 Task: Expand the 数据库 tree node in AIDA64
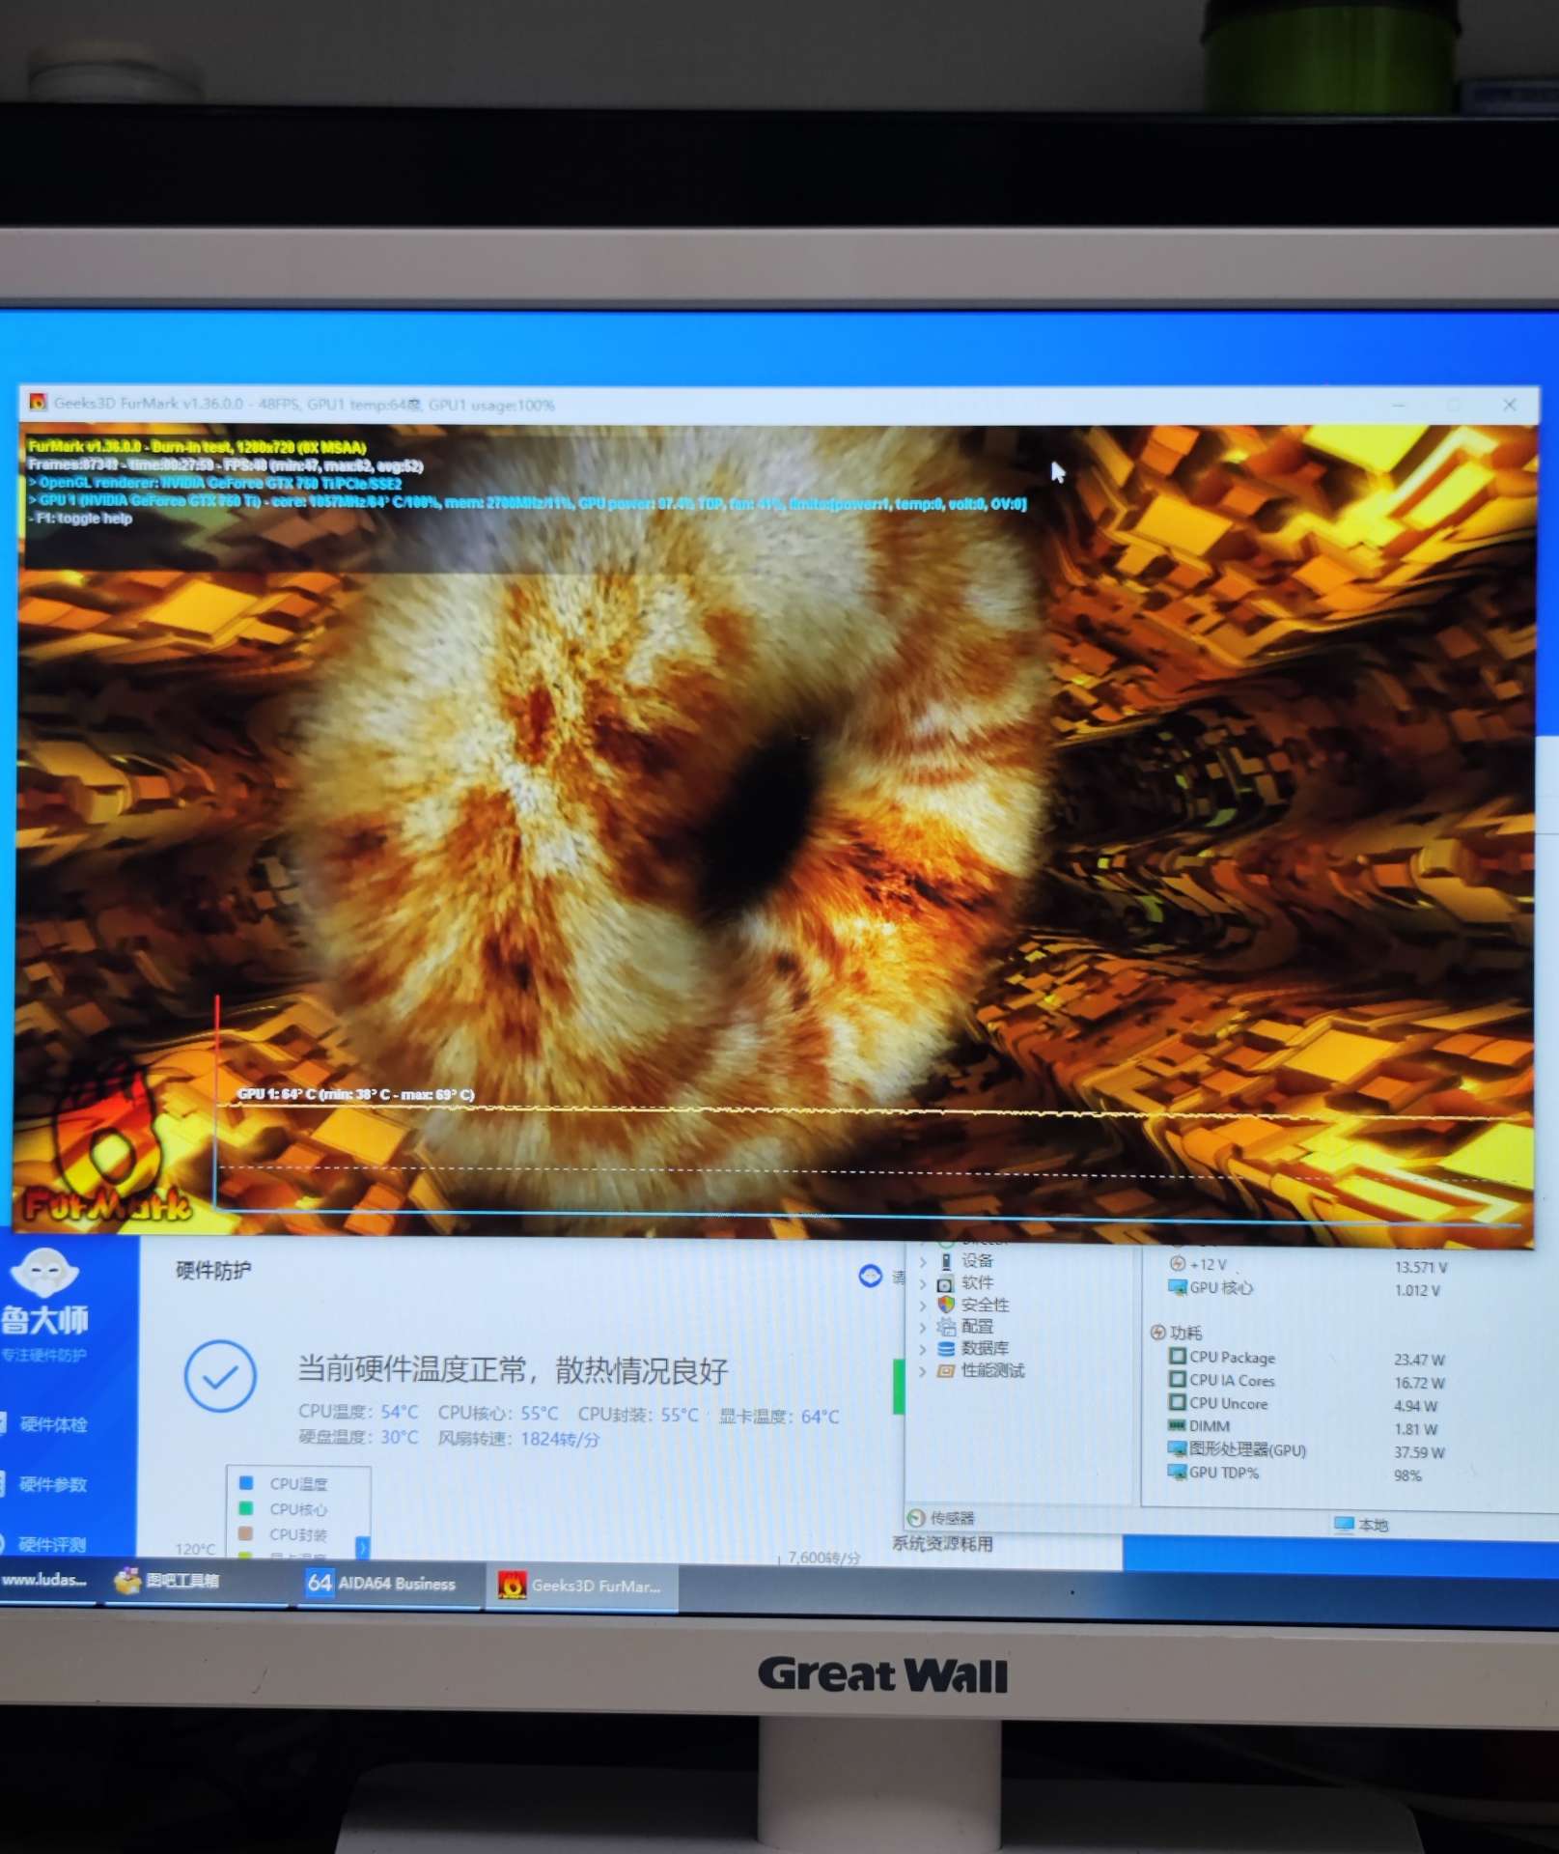pyautogui.click(x=923, y=1349)
